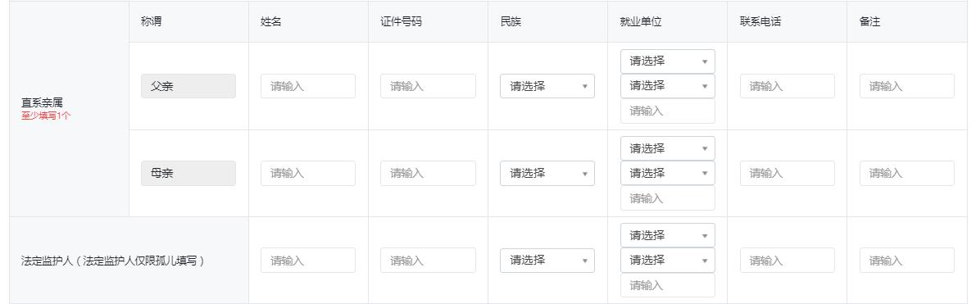The height and width of the screenshot is (304, 976).
Task: Click the legal guardian's ID number input
Action: click(x=428, y=261)
